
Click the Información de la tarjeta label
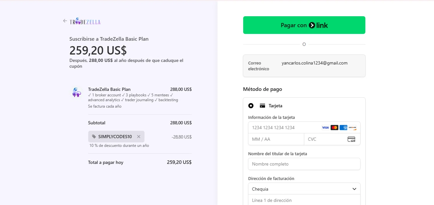(x=271, y=117)
